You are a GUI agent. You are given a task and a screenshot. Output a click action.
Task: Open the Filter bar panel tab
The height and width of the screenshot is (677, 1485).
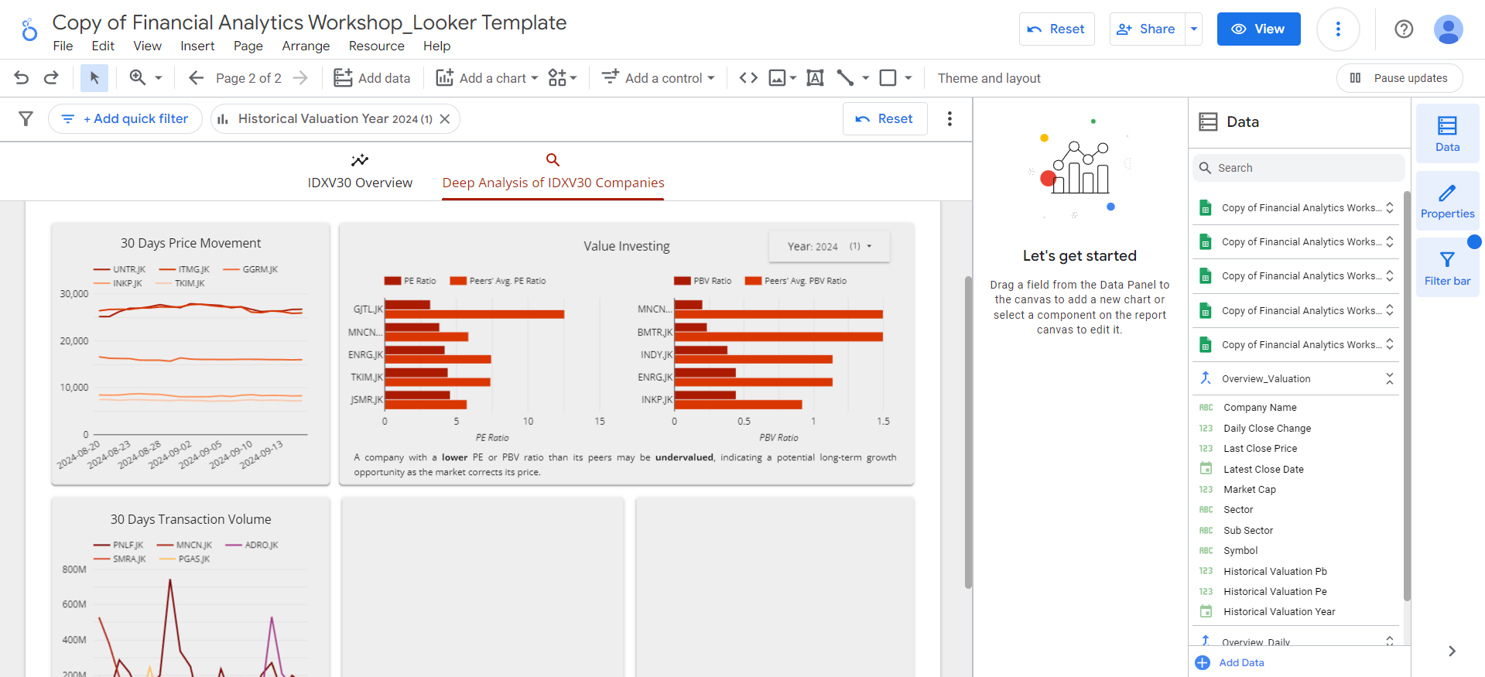point(1447,268)
